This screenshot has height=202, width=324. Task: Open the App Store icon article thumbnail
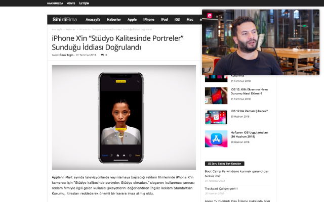point(216,139)
